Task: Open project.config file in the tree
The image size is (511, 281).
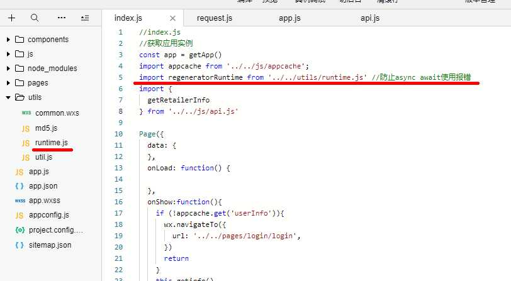Action: point(56,230)
